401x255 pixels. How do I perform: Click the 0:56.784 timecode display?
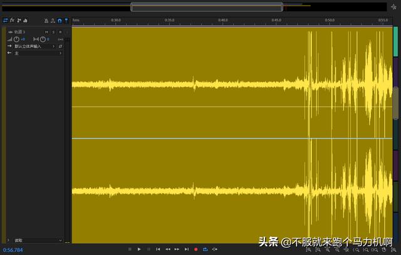click(13, 249)
